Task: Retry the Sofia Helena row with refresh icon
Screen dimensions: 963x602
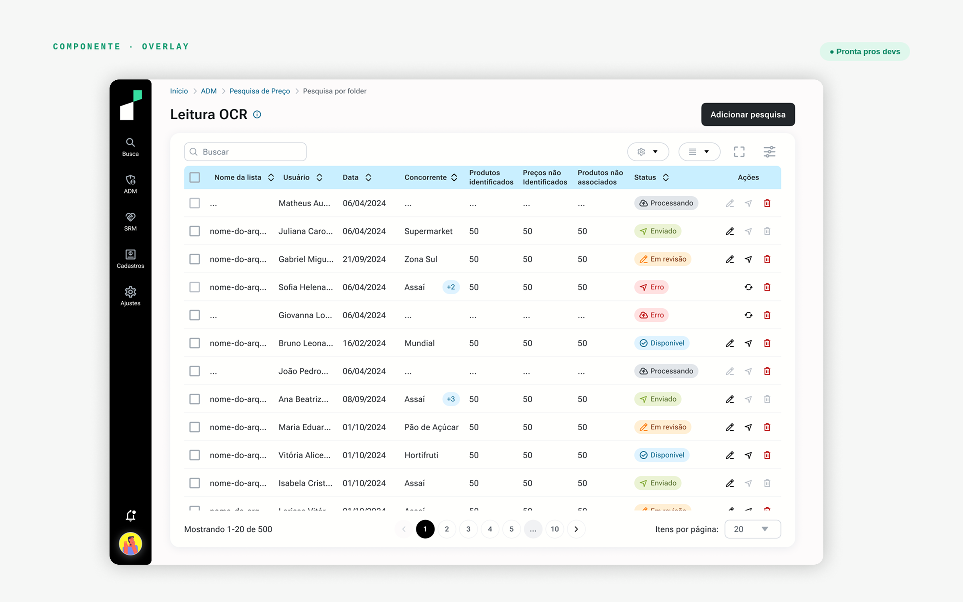Action: (x=748, y=287)
